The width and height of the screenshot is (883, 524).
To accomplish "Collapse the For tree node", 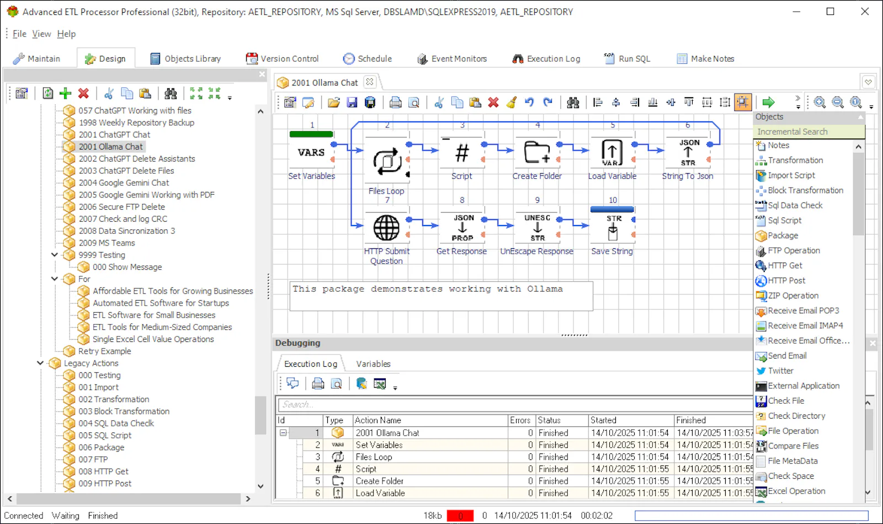I will 55,279.
